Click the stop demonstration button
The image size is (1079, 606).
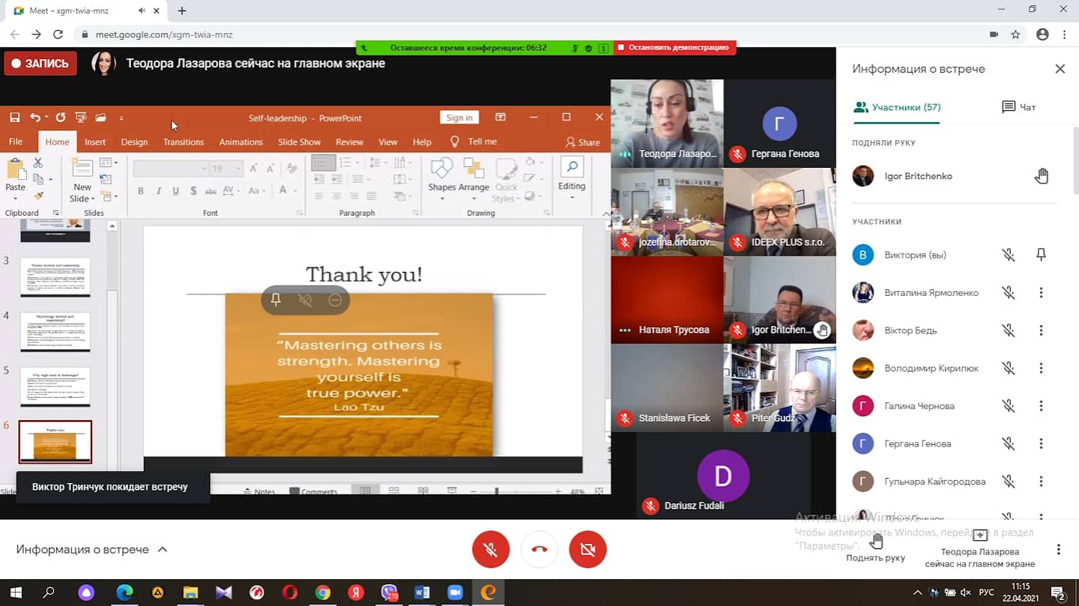pyautogui.click(x=674, y=47)
